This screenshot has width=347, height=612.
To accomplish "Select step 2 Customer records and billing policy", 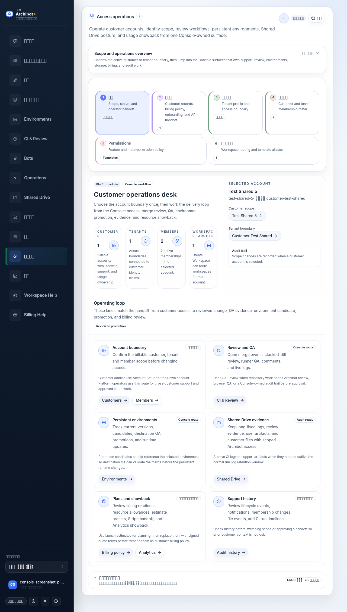I will (x=179, y=113).
